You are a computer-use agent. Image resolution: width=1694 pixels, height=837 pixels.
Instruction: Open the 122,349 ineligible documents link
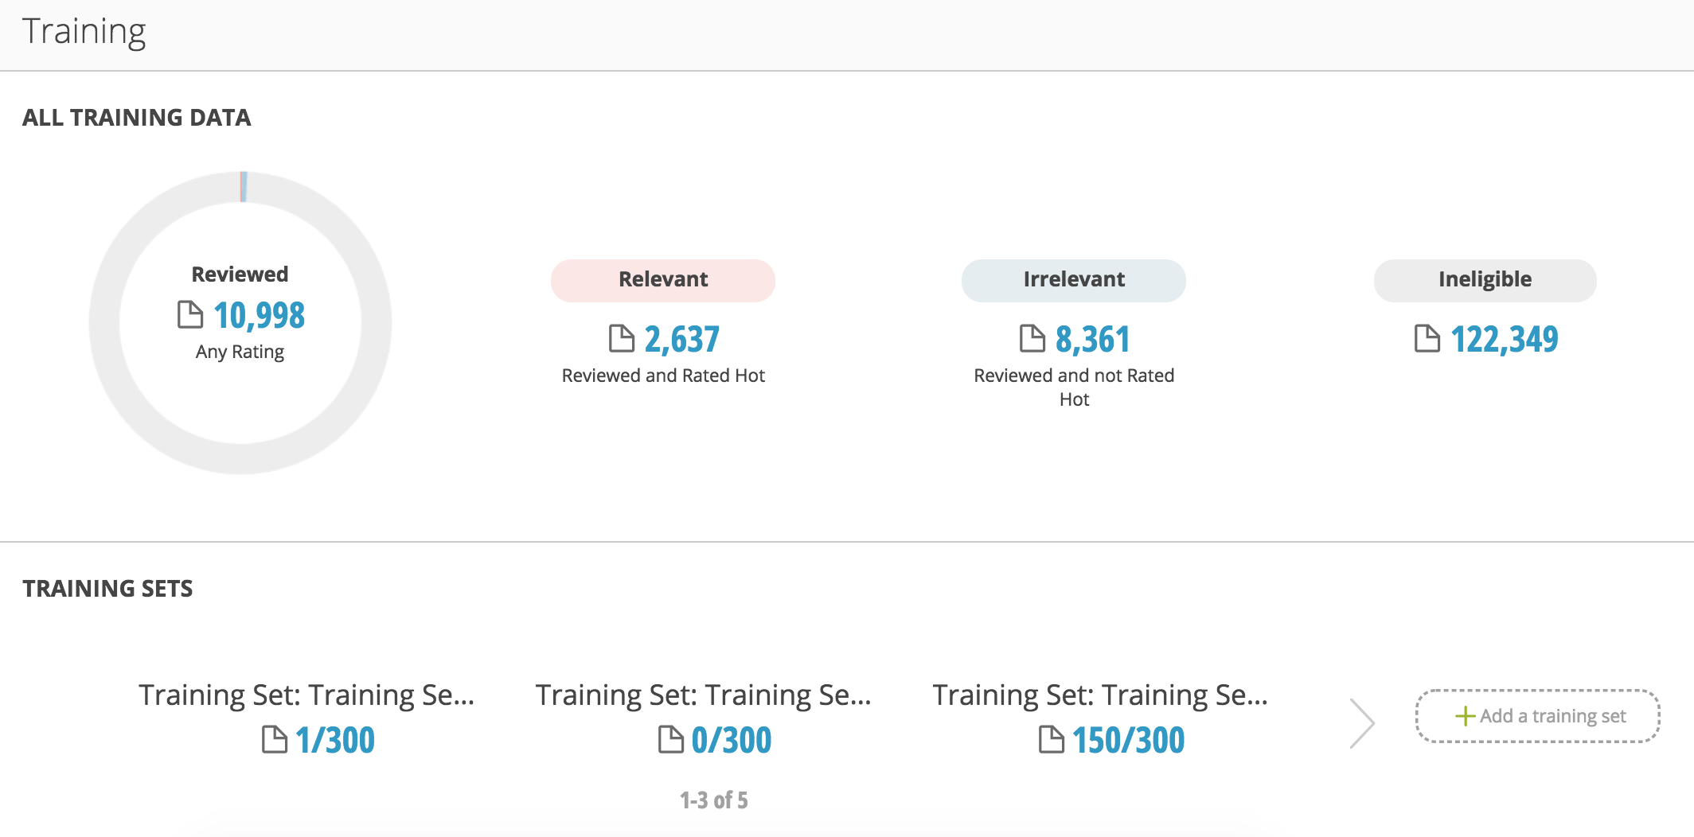click(x=1505, y=340)
